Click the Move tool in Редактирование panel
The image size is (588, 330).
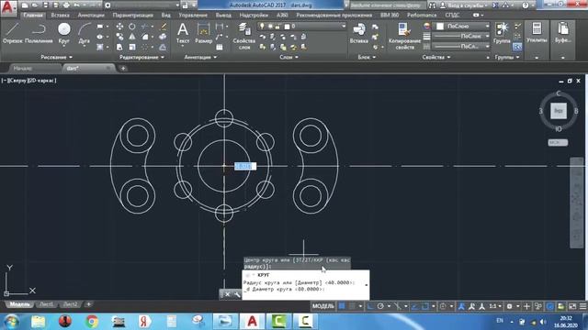[119, 27]
